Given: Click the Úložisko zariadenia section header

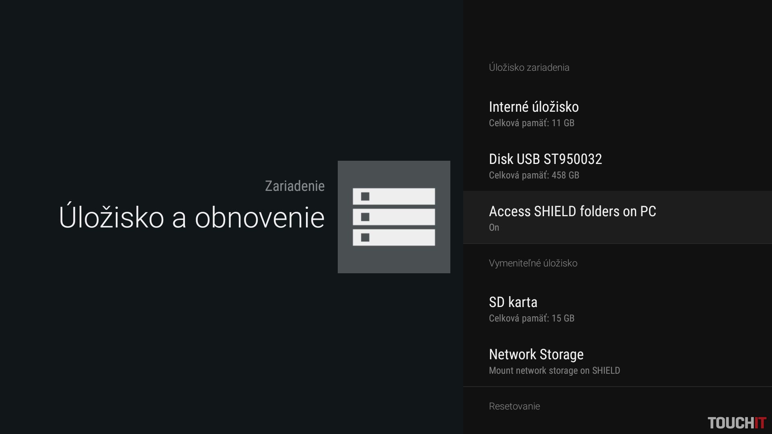Looking at the screenshot, I should click(529, 68).
